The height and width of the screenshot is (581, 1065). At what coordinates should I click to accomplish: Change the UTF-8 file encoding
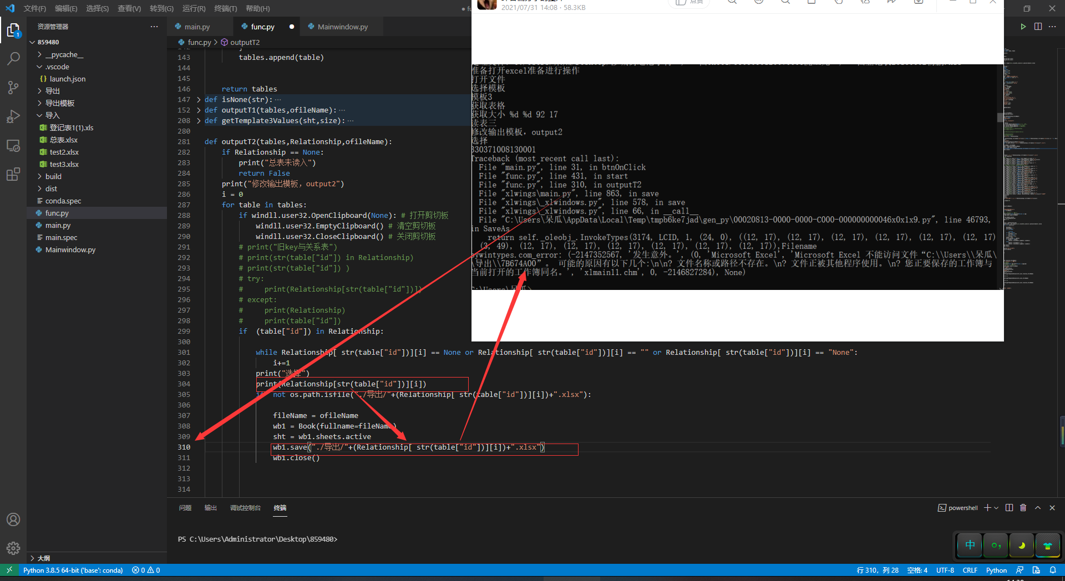click(945, 570)
